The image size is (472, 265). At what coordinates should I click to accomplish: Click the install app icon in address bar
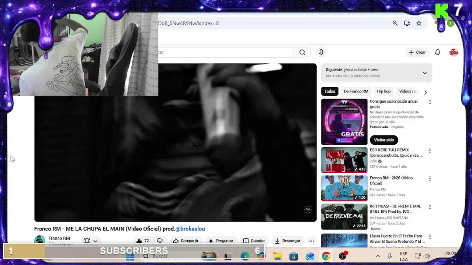point(407,23)
